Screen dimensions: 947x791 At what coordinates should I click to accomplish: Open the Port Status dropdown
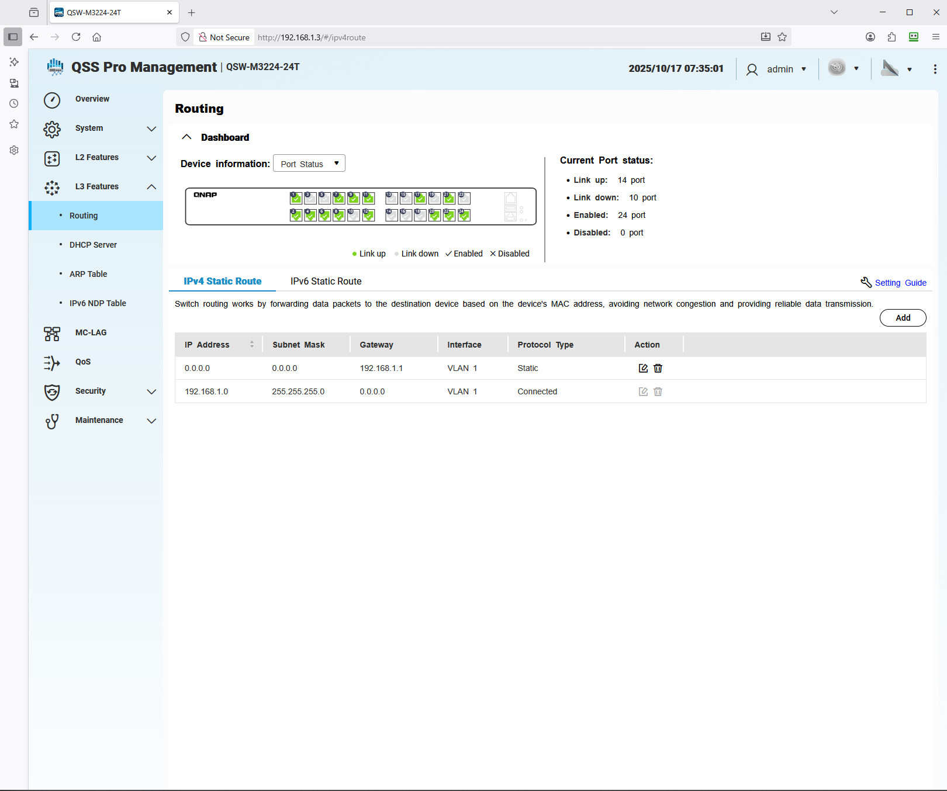tap(309, 164)
